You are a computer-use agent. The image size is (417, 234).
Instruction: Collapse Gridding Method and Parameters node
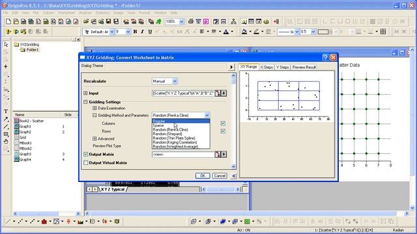tap(94, 116)
